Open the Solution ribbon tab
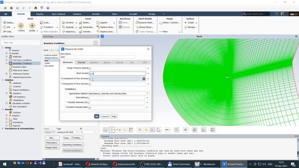Viewport: 299px width, 168px height. (x=77, y=14)
